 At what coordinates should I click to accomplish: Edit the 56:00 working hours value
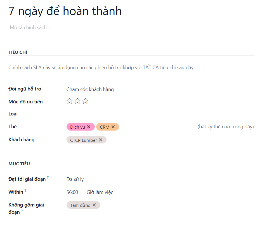pos(72,192)
